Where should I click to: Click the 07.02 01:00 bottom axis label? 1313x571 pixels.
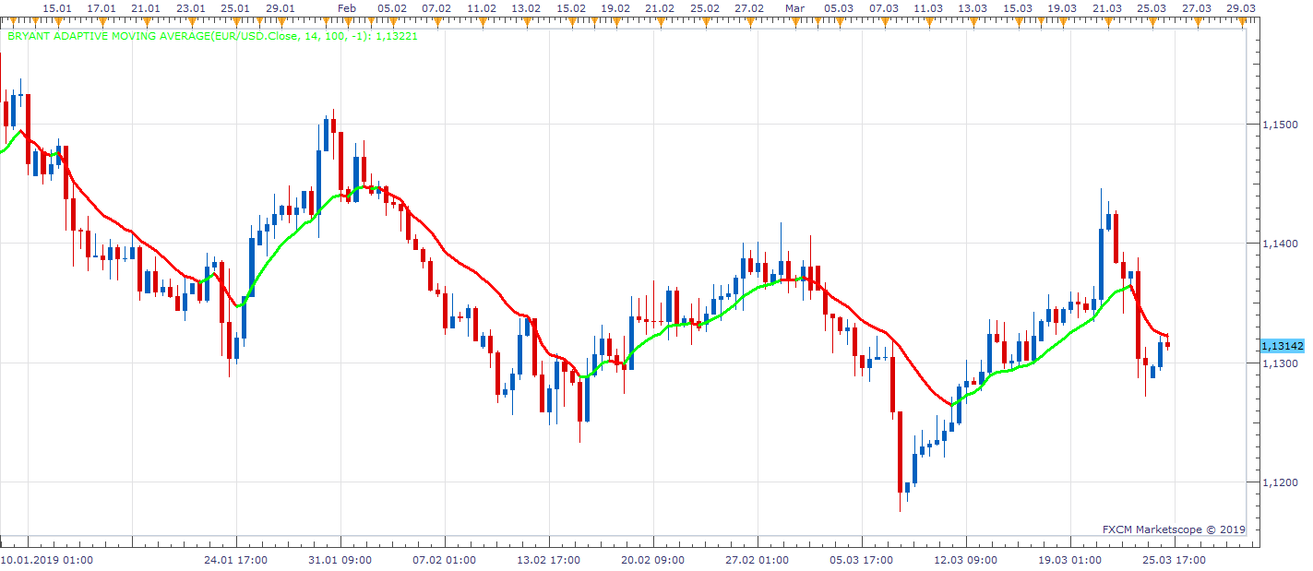(445, 560)
